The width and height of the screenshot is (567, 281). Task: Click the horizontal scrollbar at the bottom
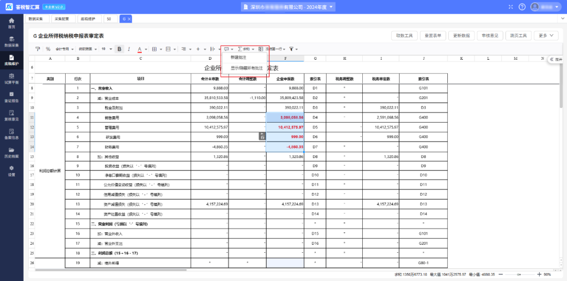pyautogui.click(x=111, y=269)
